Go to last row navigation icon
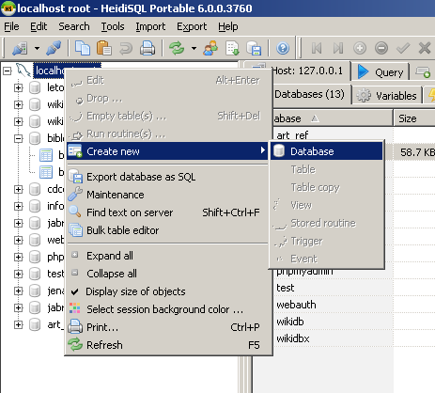Viewport: 435px width, 393px height. click(x=338, y=48)
